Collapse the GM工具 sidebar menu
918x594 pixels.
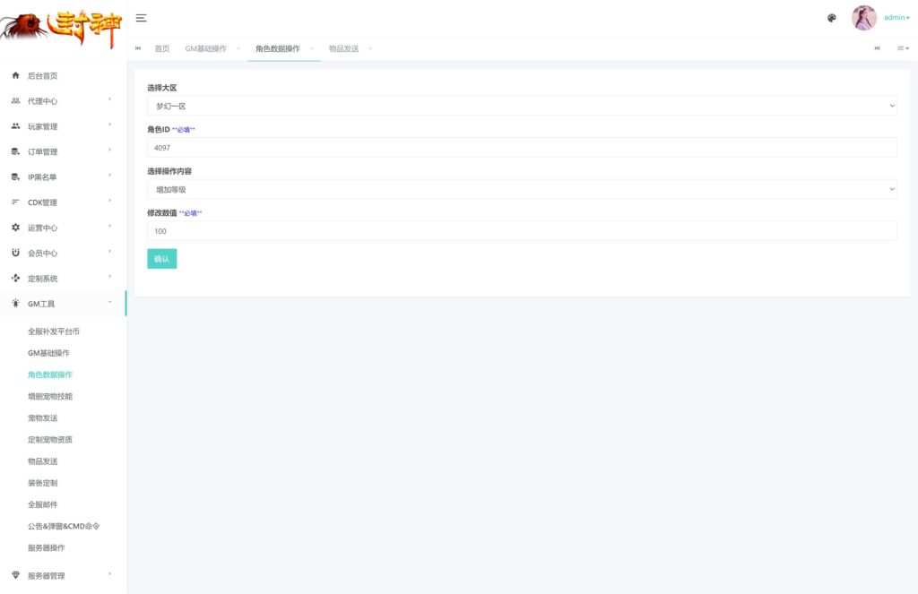(63, 304)
